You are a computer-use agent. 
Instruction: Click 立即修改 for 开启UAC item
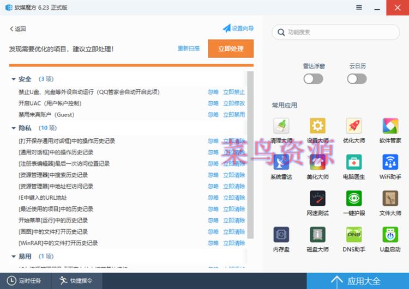(x=234, y=103)
